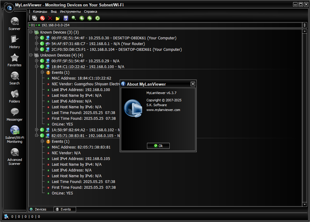Select device 00:FF:5E:51:54:4F row

click(x=114, y=38)
